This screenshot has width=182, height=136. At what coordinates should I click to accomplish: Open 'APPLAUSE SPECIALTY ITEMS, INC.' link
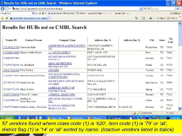pos(65,100)
